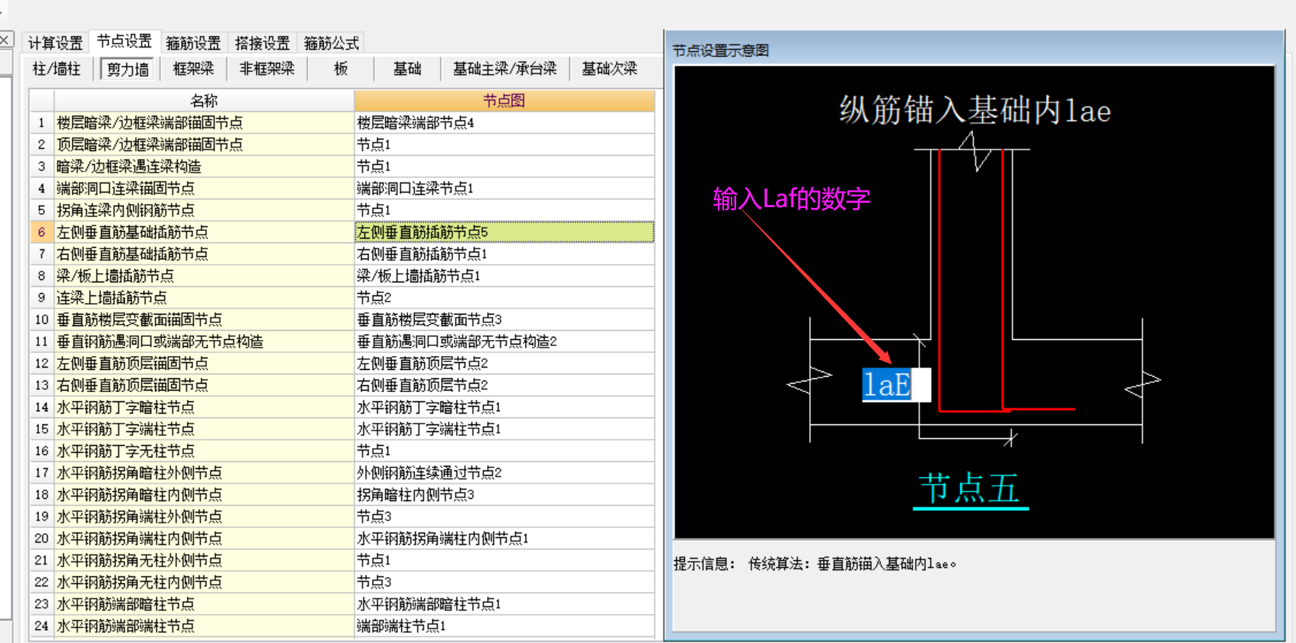Click cell 水平钢筋丁字端柱节点1
The width and height of the screenshot is (1296, 643).
[x=504, y=429]
